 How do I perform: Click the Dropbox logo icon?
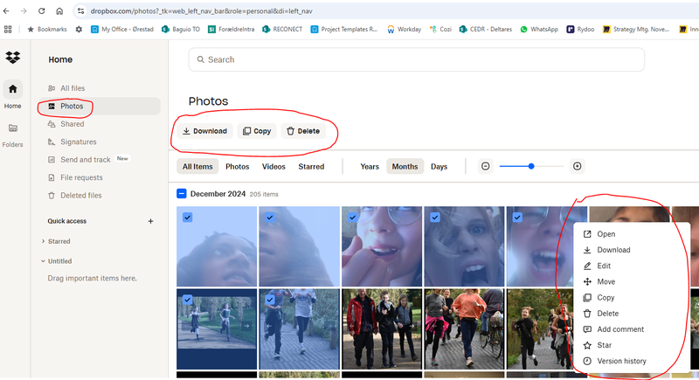13,57
